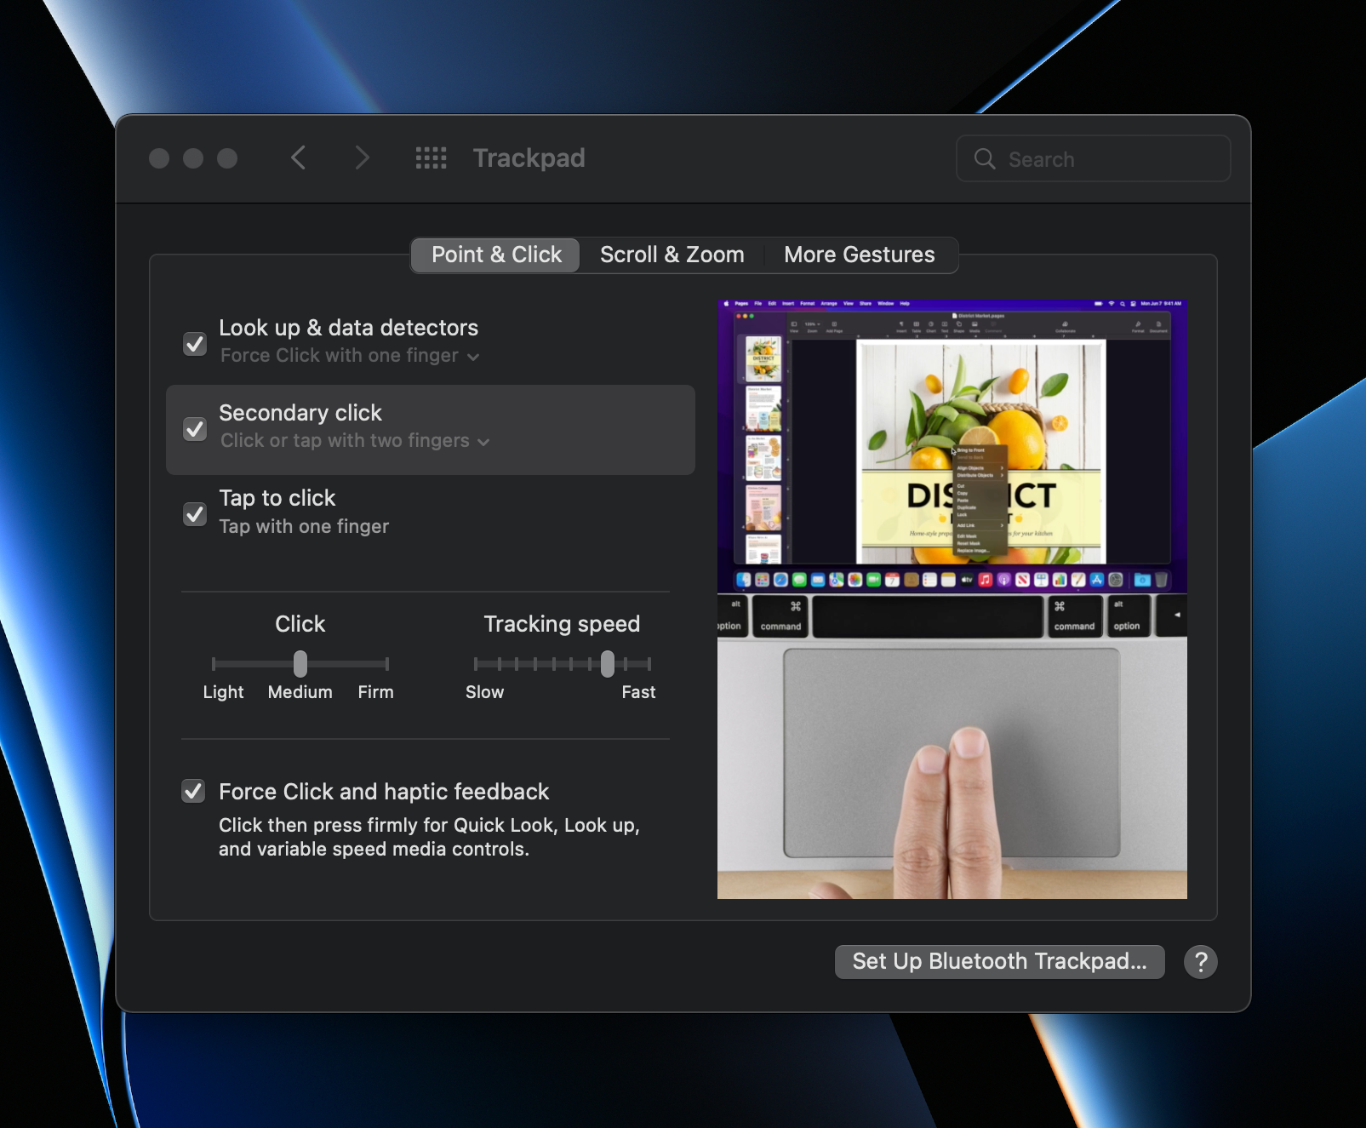The height and width of the screenshot is (1128, 1366).
Task: Switch to the Scroll & Zoom tab
Action: 672,255
